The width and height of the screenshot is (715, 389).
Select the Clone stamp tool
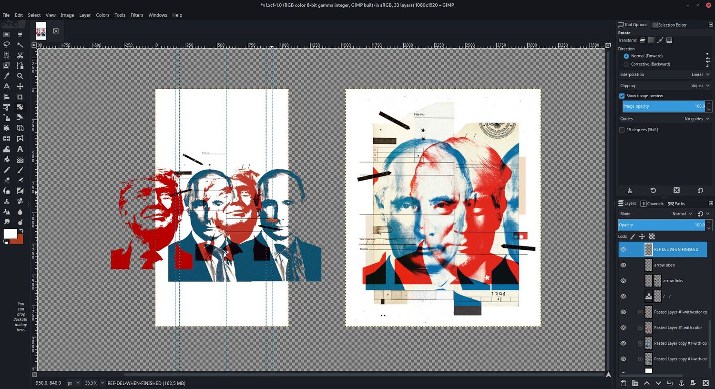(x=7, y=201)
